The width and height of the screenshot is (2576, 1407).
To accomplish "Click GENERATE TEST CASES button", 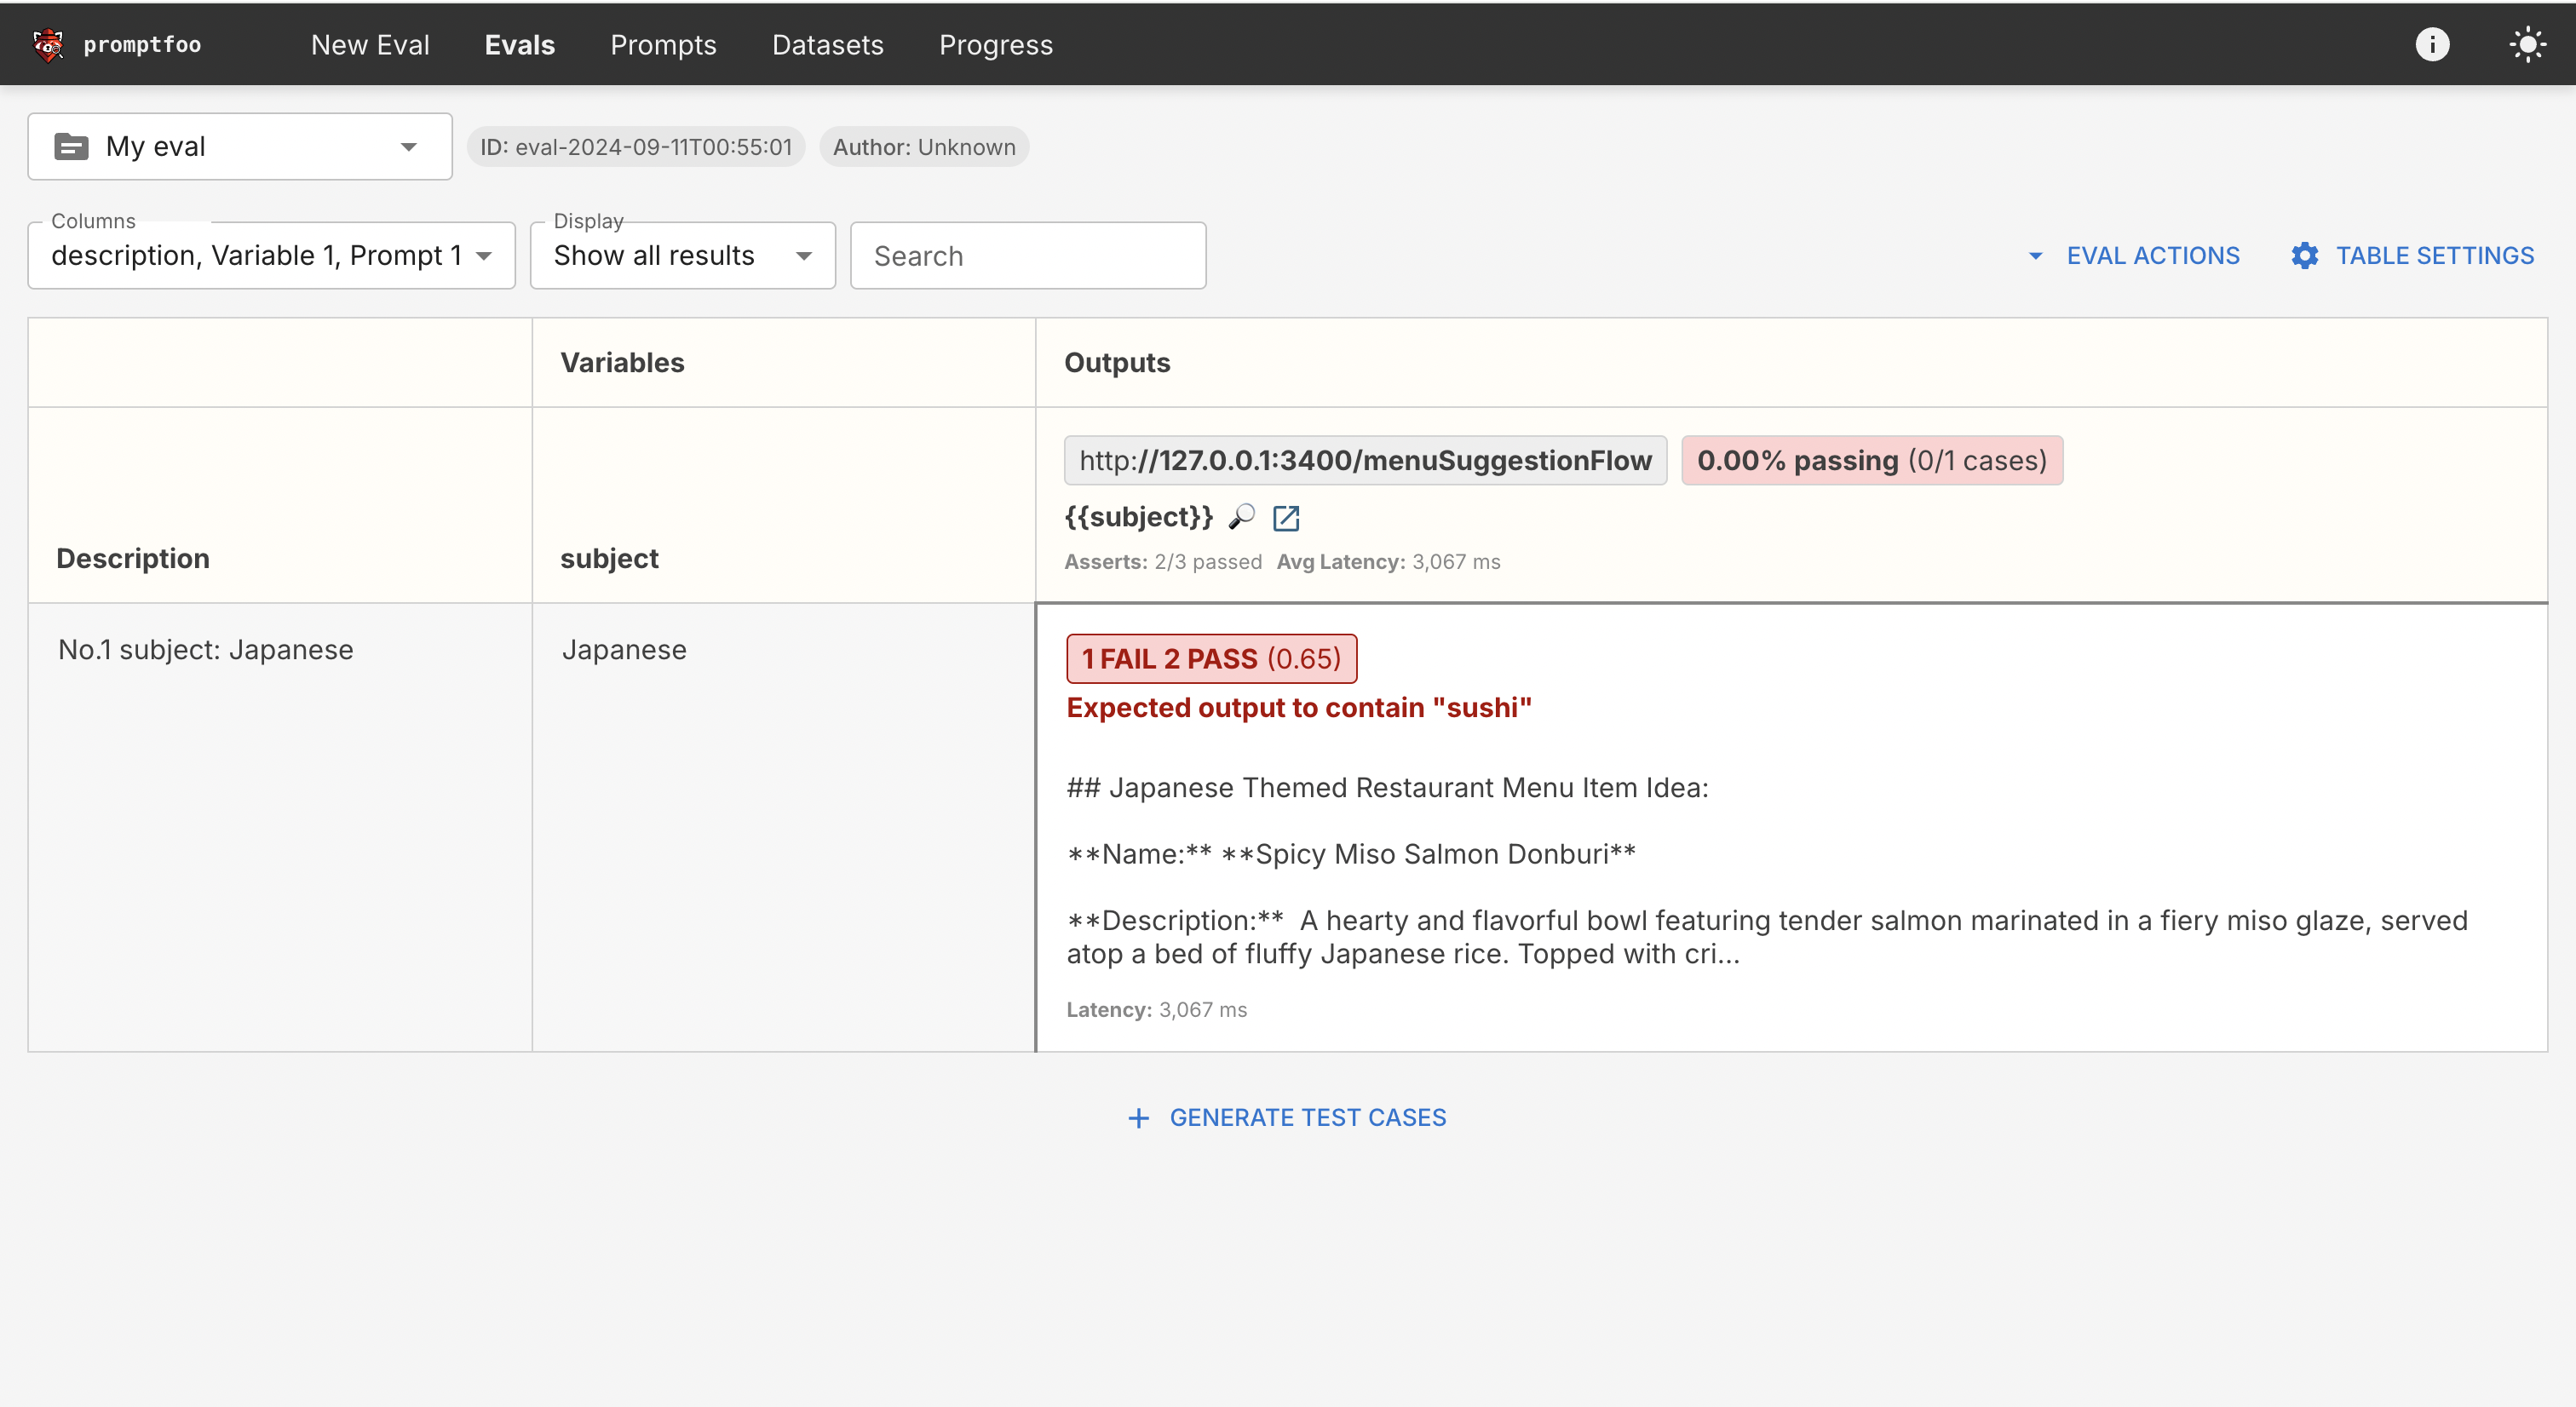I will pyautogui.click(x=1287, y=1116).
